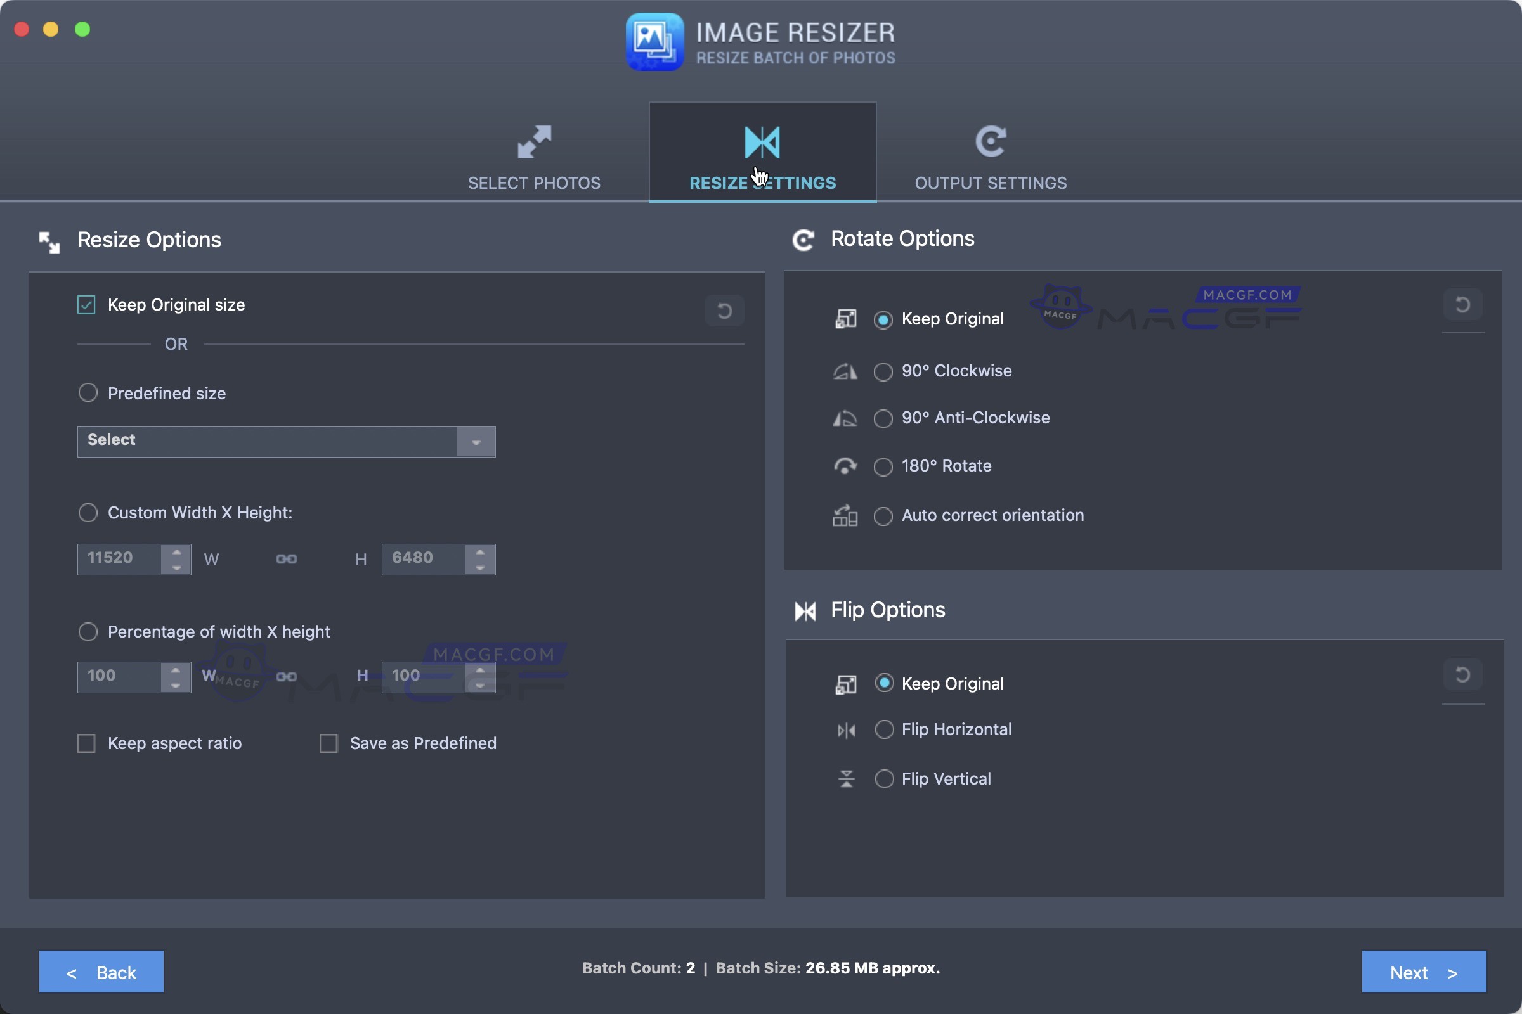Viewport: 1522px width, 1014px height.
Task: Click the Next button
Action: point(1423,972)
